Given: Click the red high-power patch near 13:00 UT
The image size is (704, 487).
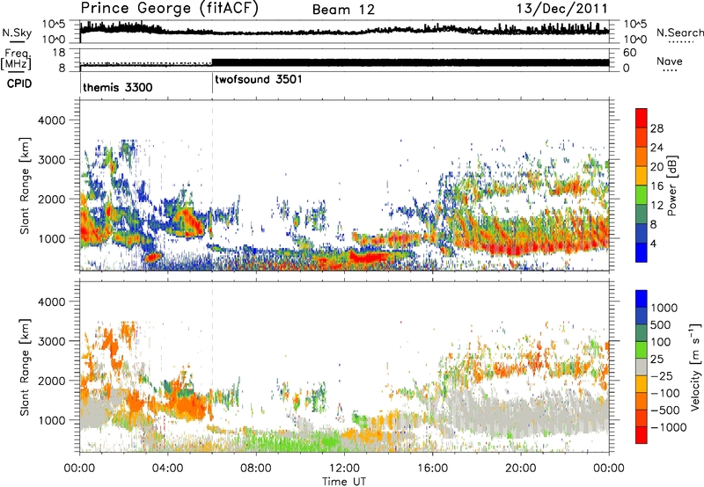Looking at the screenshot, I should click(x=369, y=258).
